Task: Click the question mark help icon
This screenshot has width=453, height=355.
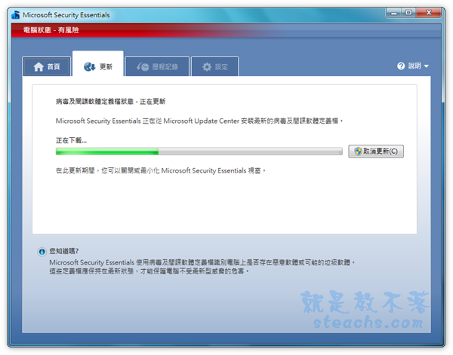Action: (401, 66)
